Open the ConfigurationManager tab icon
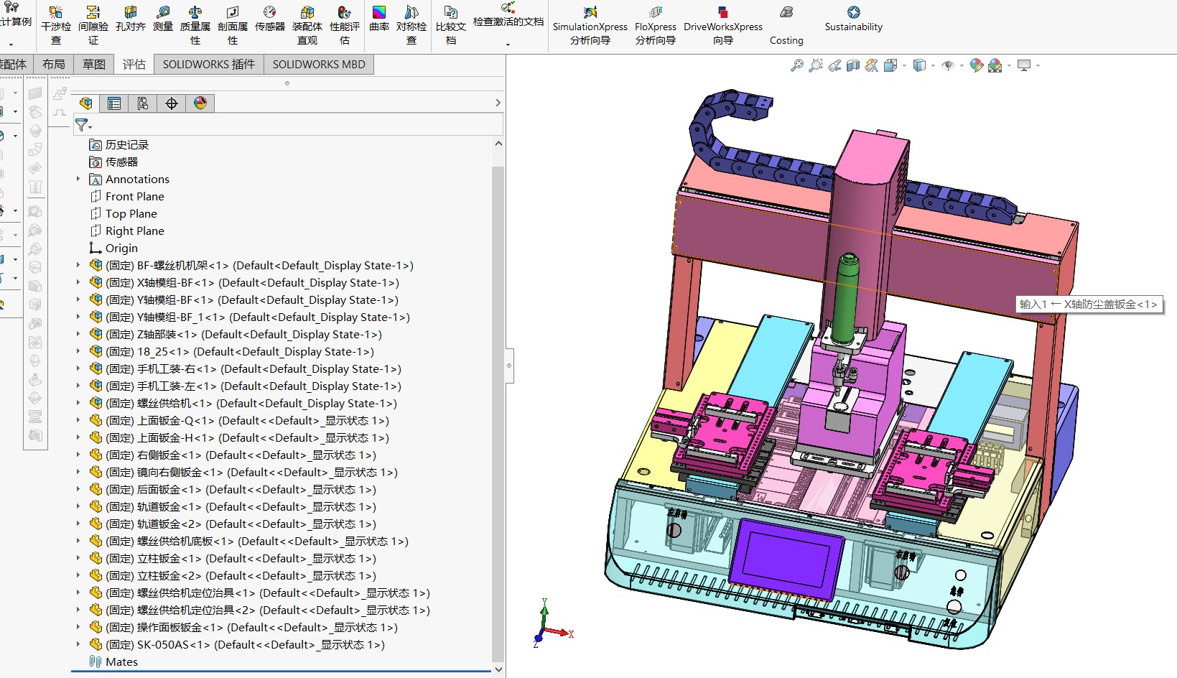This screenshot has height=678, width=1177. [143, 103]
